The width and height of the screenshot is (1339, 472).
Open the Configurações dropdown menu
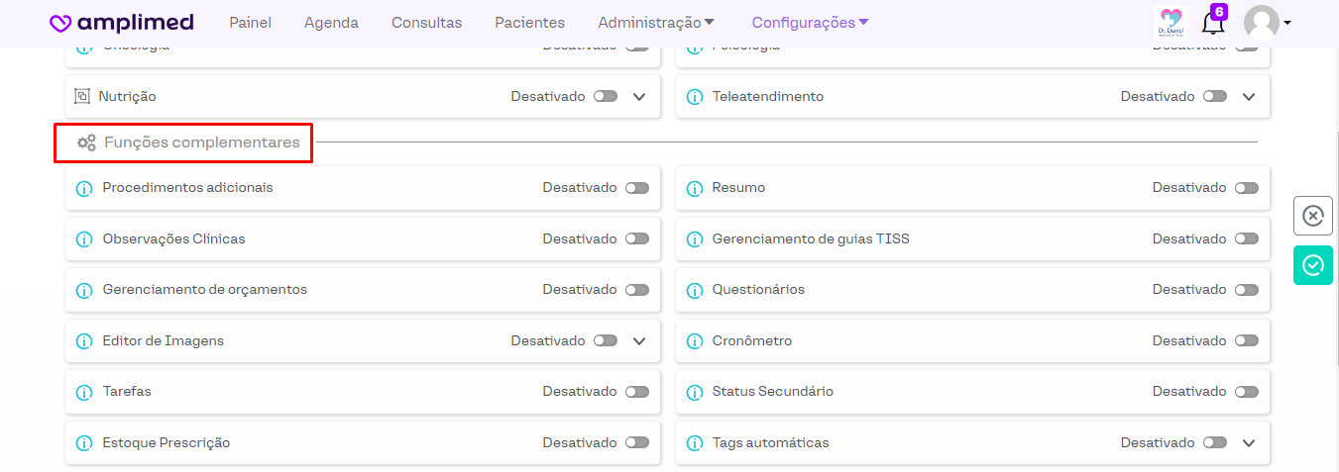pyautogui.click(x=810, y=23)
